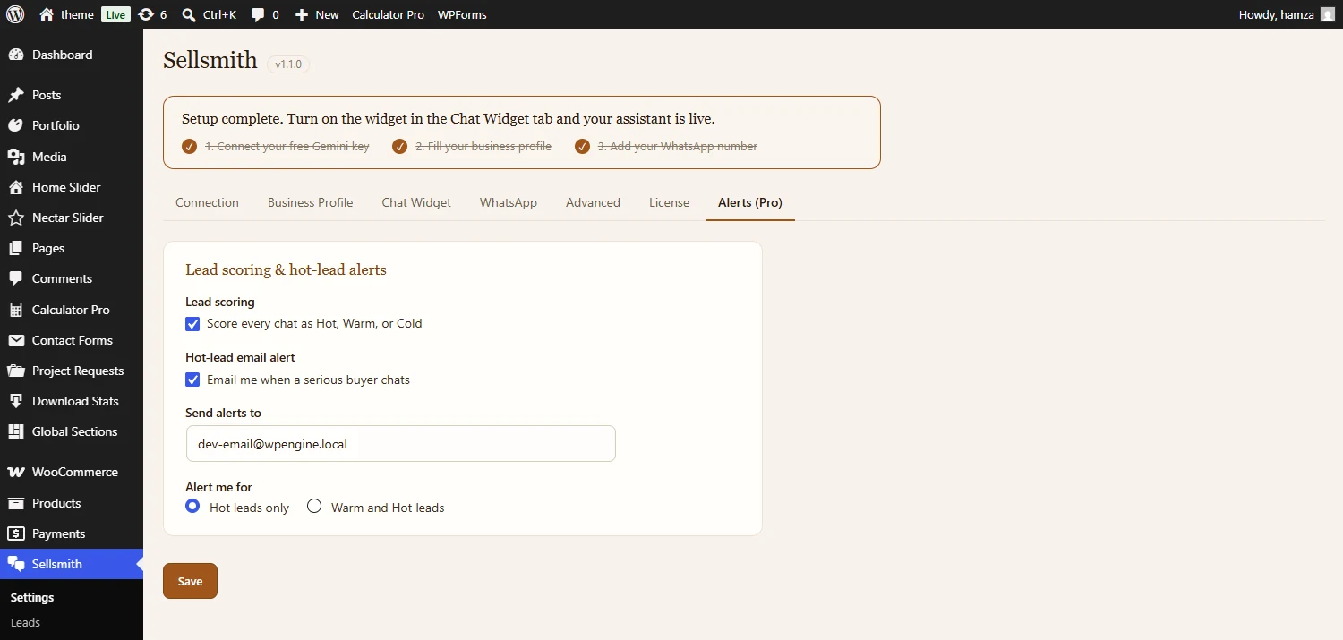Screen dimensions: 1343x640
Task: Open Leads submenu link
Action: [x=25, y=622]
